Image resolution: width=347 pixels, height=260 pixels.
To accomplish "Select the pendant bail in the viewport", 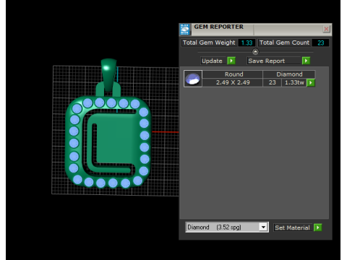I will coord(108,74).
